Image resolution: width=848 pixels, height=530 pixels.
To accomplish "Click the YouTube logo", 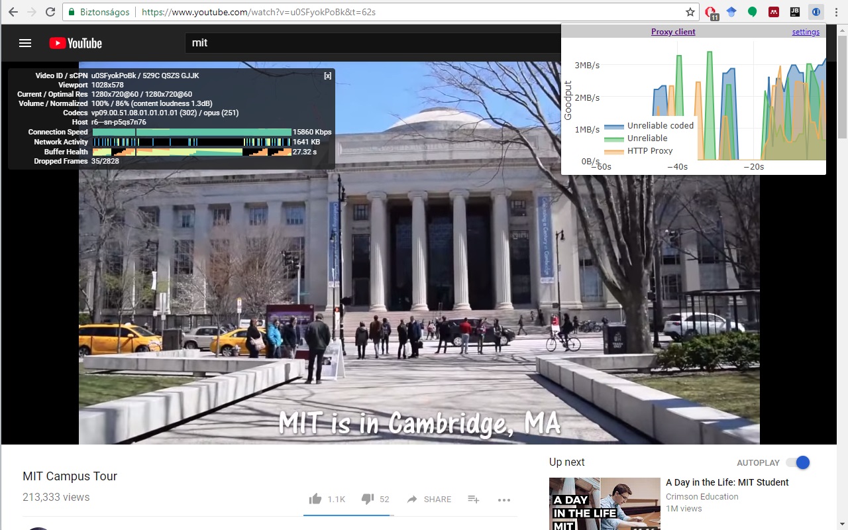I will coord(76,43).
